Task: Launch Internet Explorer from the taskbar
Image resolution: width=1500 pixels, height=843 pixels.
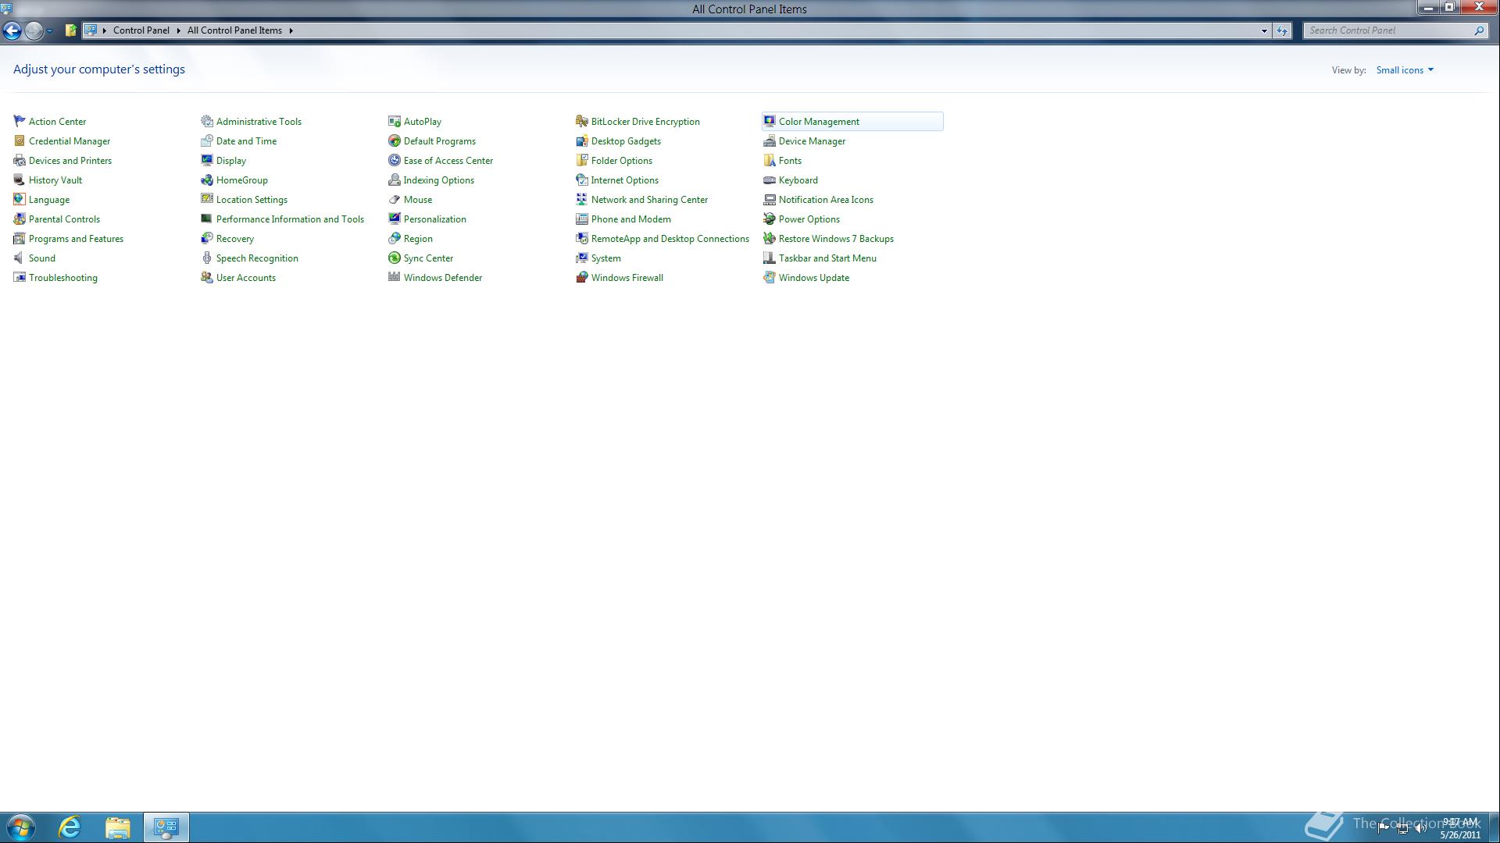Action: 70,827
